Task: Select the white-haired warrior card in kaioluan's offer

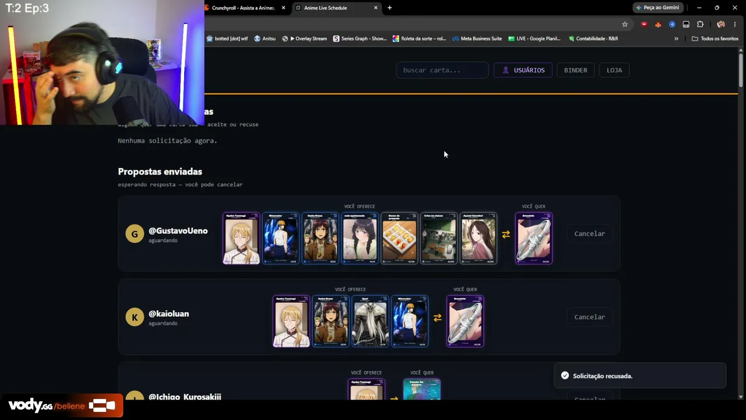Action: [371, 321]
